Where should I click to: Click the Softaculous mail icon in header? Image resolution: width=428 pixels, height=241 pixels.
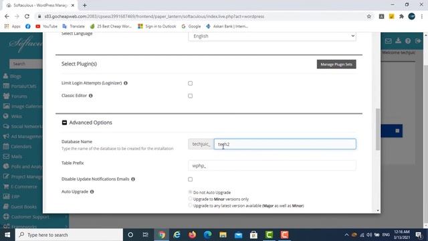pos(388,41)
